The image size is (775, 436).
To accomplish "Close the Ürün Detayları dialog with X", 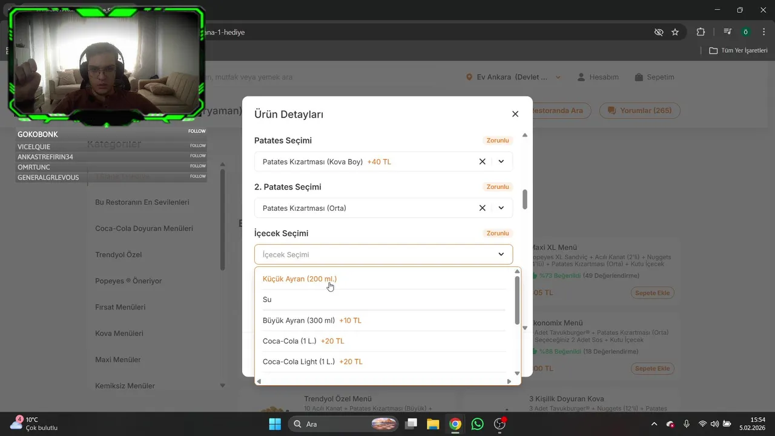I will [x=515, y=114].
